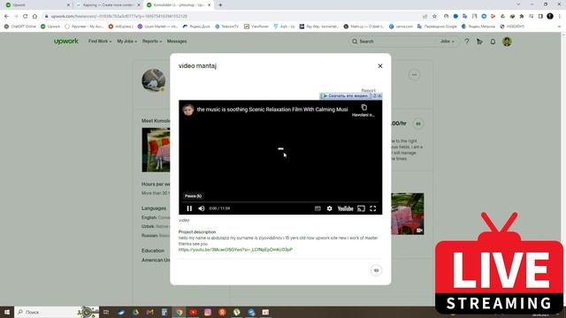Screen dimensions: 566x318
Task: Open the Upwork bookmark in bookmarks bar
Action: pyautogui.click(x=50, y=26)
